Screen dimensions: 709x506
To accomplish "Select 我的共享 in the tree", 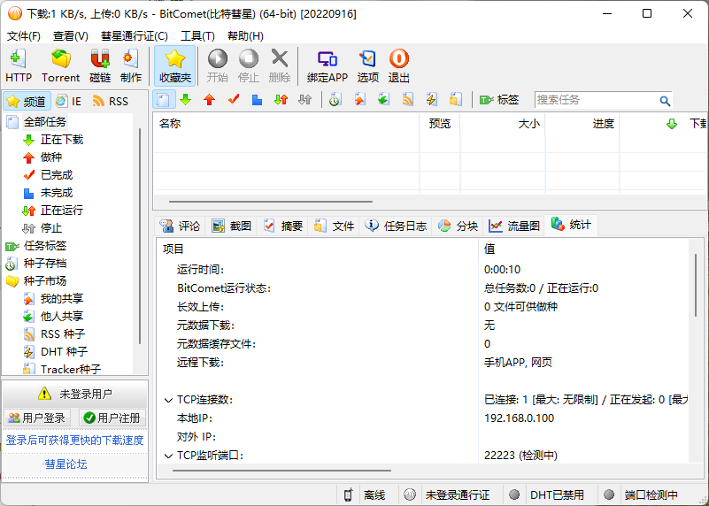I will [62, 299].
